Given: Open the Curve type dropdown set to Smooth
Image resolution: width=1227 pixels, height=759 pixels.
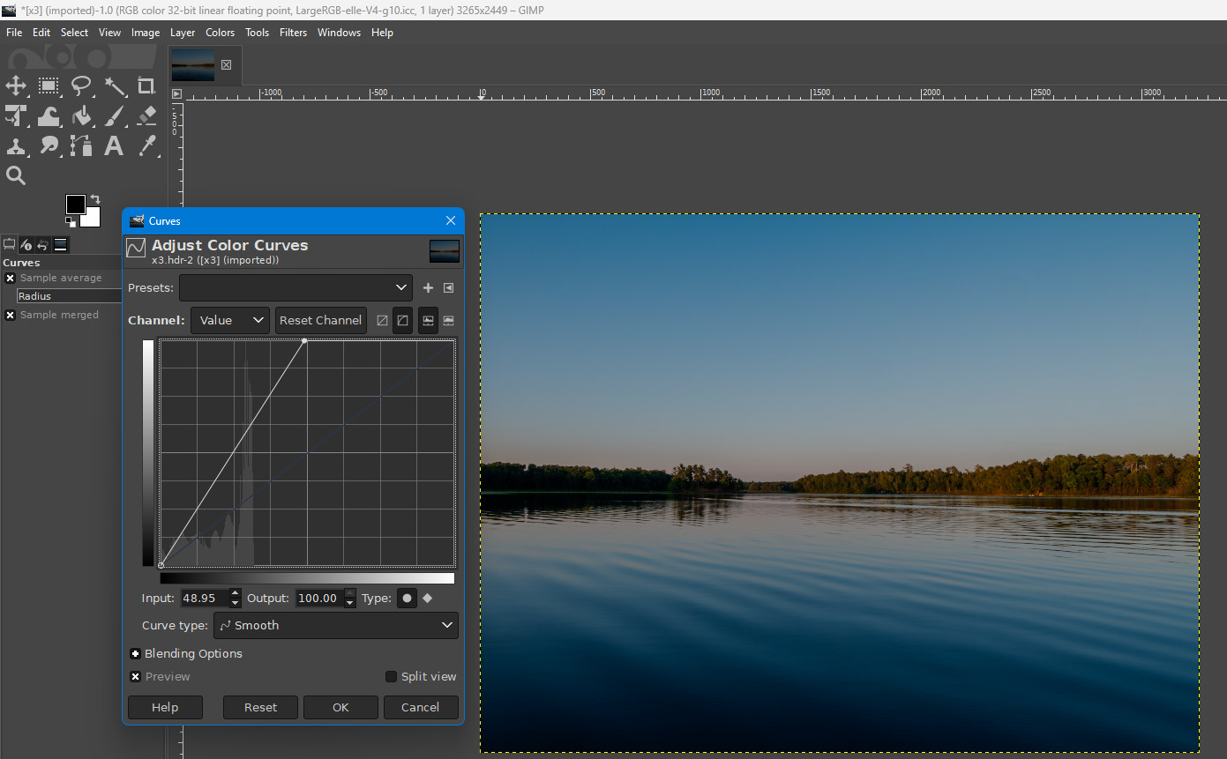Looking at the screenshot, I should (x=335, y=625).
